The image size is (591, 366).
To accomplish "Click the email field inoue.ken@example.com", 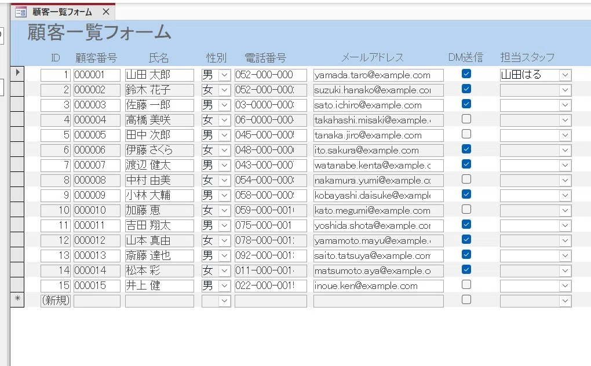I will point(378,286).
